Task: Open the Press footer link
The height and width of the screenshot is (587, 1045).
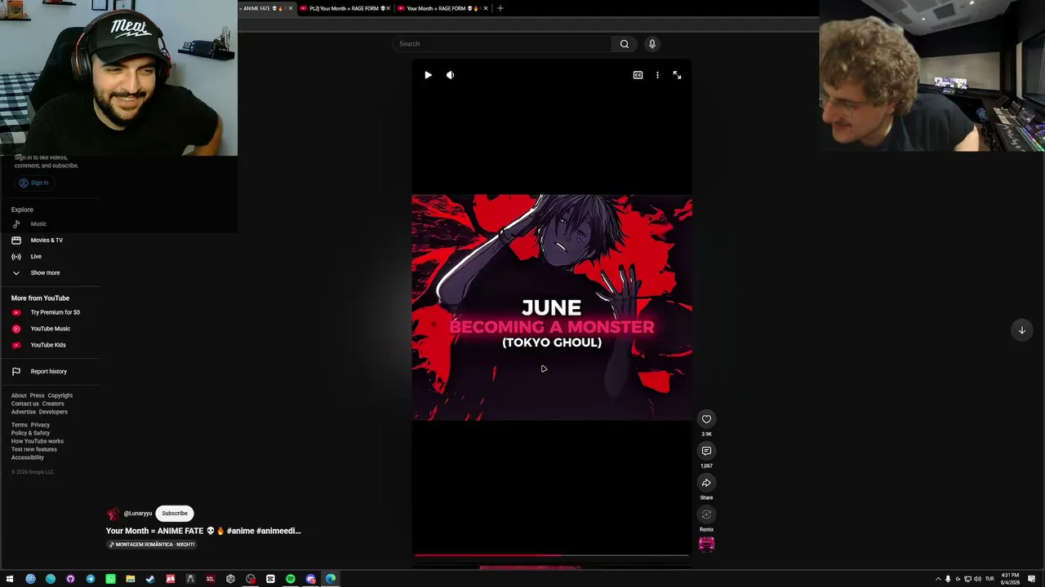Action: (37, 395)
